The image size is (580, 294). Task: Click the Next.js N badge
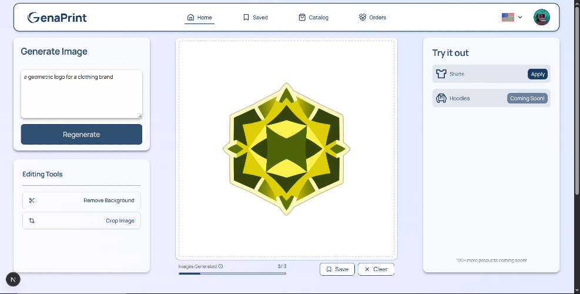13,279
